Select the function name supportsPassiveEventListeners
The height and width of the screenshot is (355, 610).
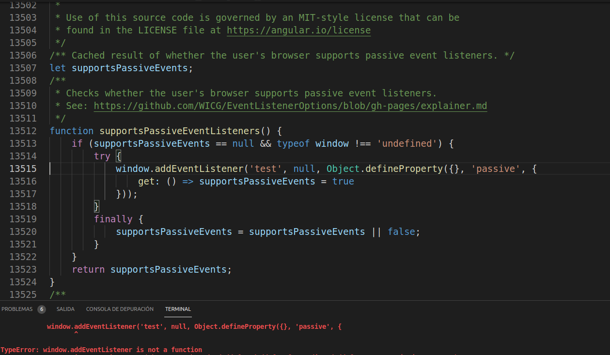181,131
